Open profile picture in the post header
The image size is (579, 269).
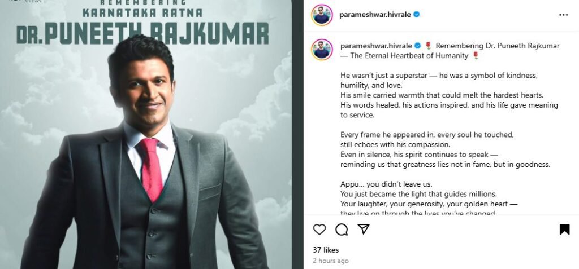click(x=322, y=15)
